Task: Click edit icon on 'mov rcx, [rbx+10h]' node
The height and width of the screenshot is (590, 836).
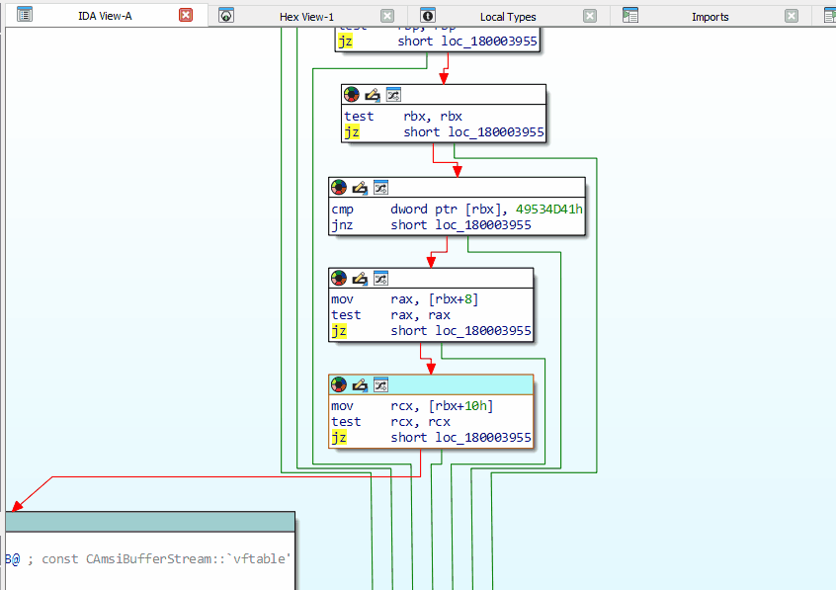Action: click(359, 384)
